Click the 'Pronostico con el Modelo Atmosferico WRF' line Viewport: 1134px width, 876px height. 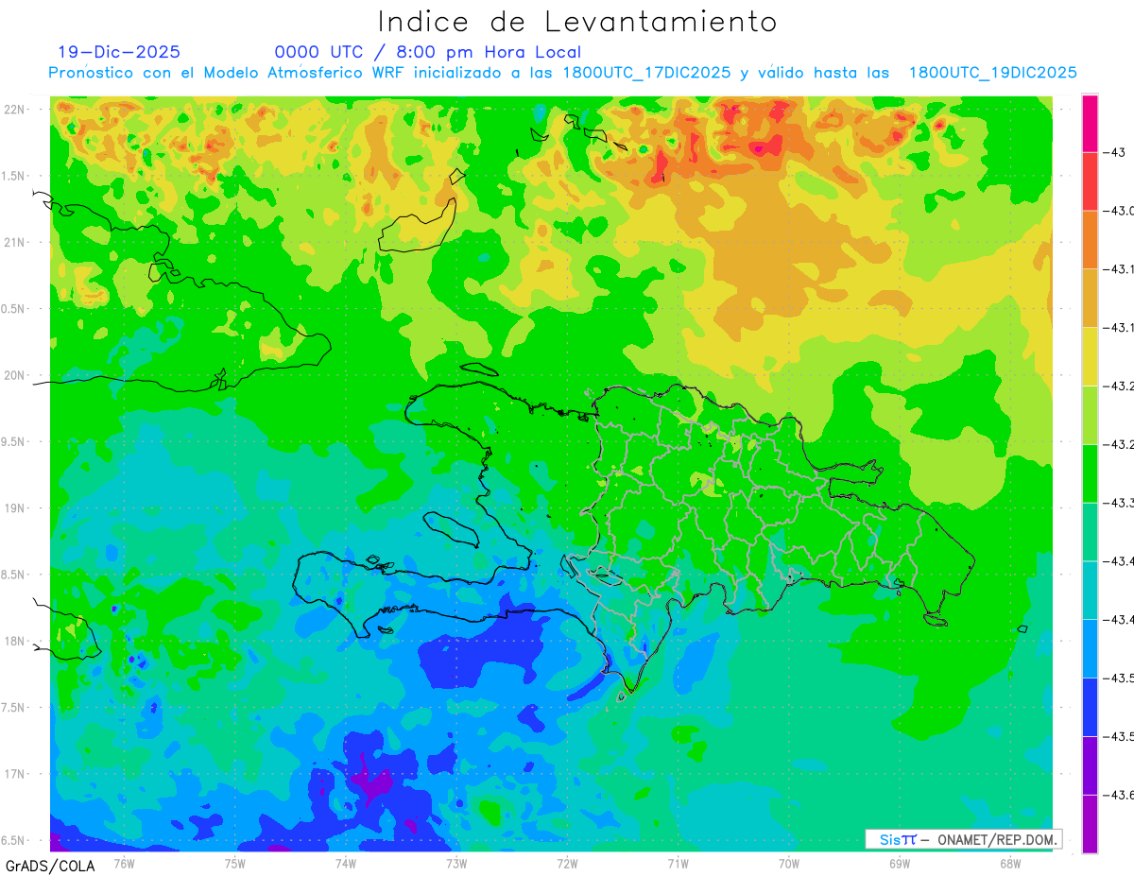[x=562, y=73]
